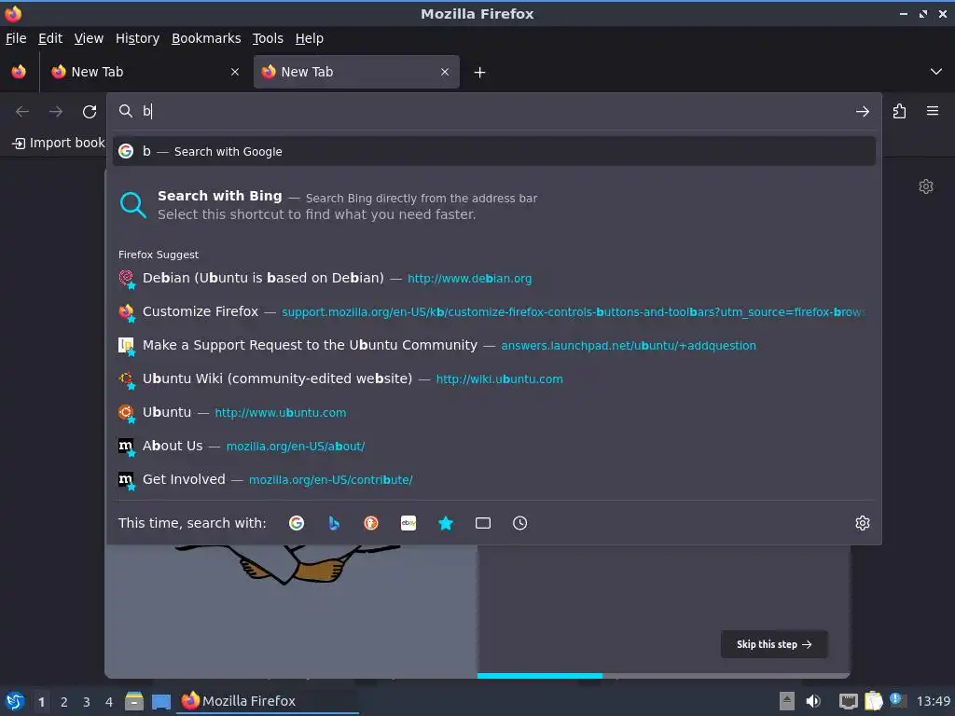Search bookmarks using the star icon
This screenshot has height=716, width=955.
tap(446, 523)
